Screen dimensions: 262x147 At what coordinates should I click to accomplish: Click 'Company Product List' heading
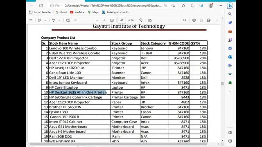pos(58,38)
